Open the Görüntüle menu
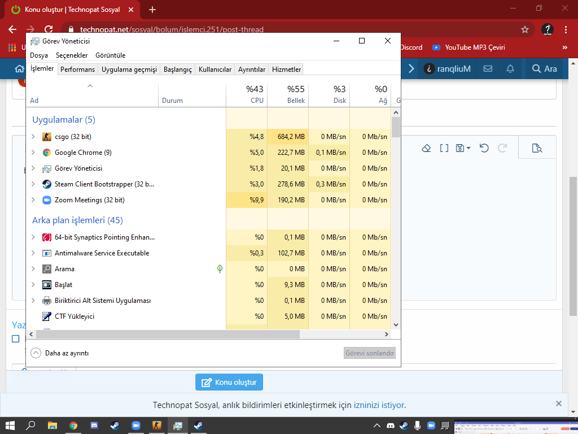The width and height of the screenshot is (578, 434). (x=111, y=55)
